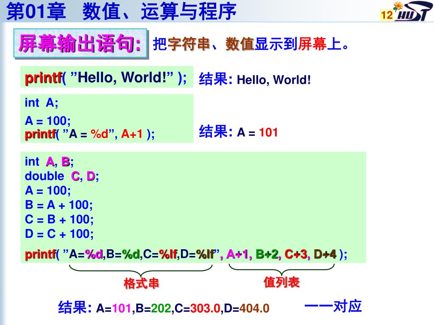Image resolution: width=434 pixels, height=325 pixels.
Task: Click the line B = A + 100;
Action: pos(58,205)
